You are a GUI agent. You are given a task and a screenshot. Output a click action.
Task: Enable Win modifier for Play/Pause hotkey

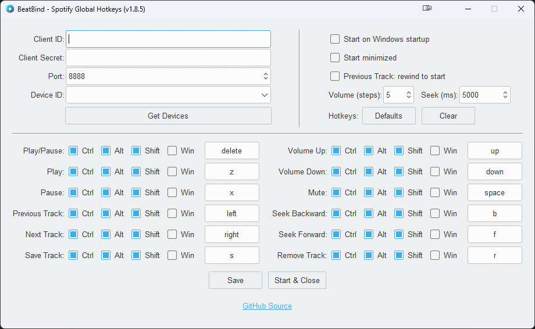click(172, 151)
